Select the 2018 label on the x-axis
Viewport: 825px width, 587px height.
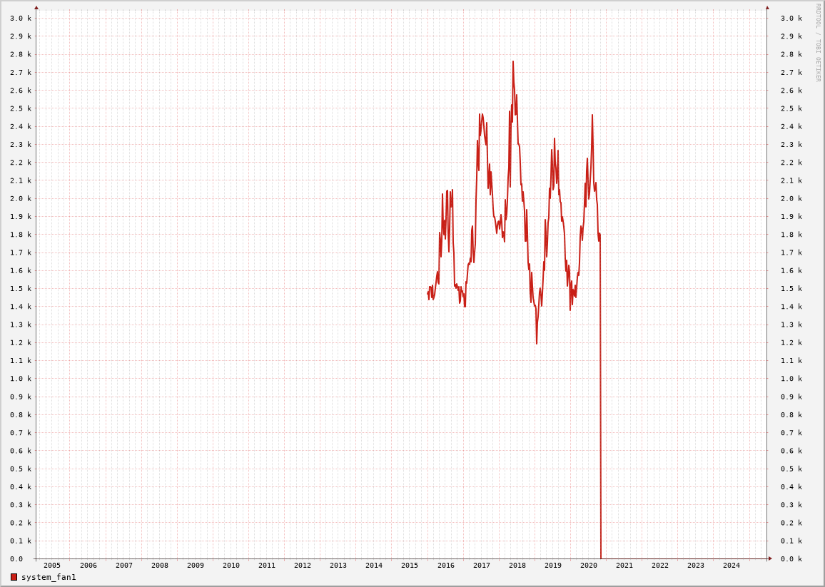(x=517, y=566)
